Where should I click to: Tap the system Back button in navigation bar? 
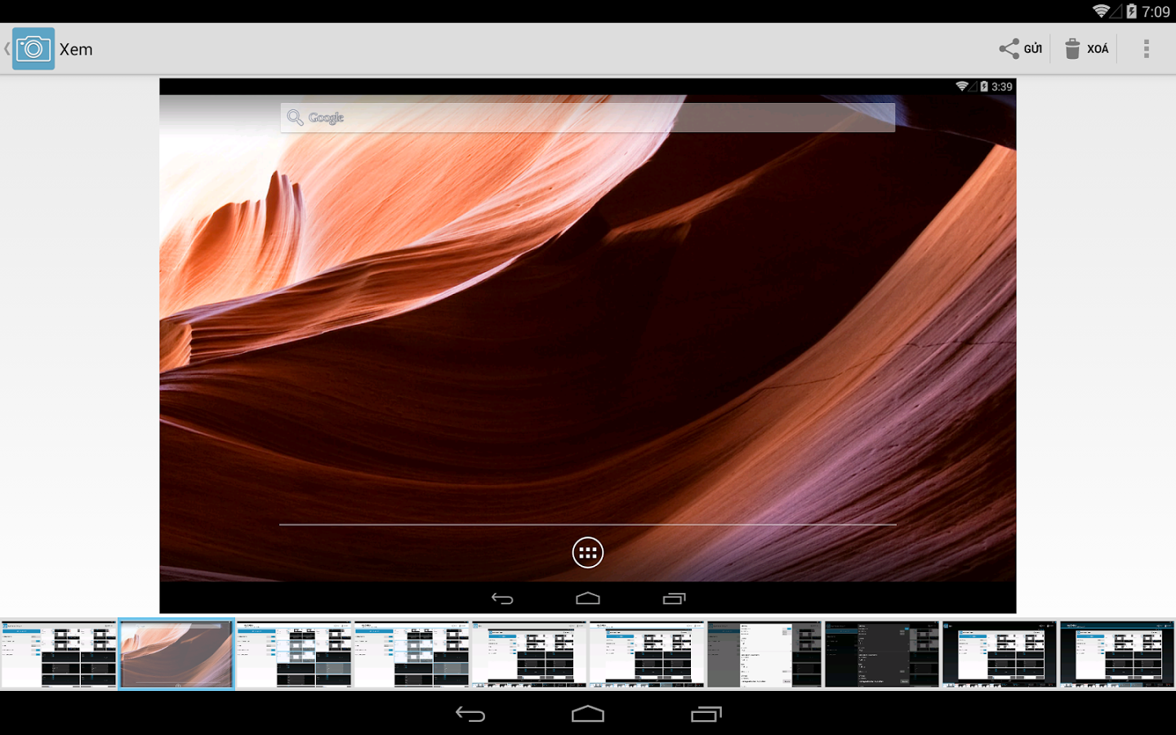tap(470, 714)
